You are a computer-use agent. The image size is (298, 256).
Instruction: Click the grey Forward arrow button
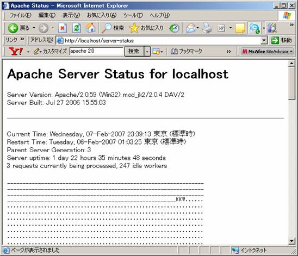pyautogui.click(x=44, y=28)
